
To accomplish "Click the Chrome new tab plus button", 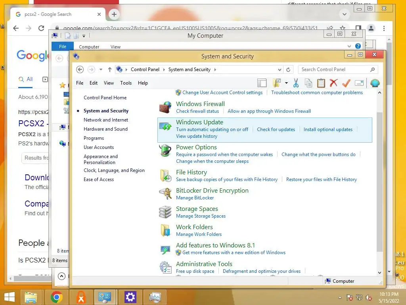I will coord(114,14).
